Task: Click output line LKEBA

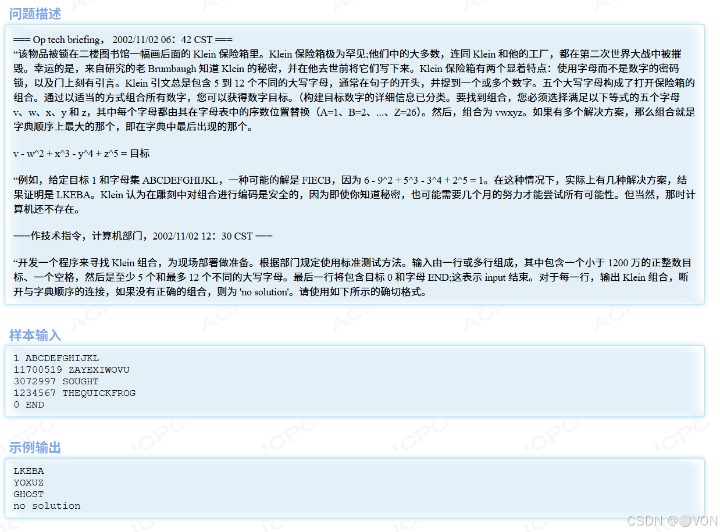Action: coord(28,471)
